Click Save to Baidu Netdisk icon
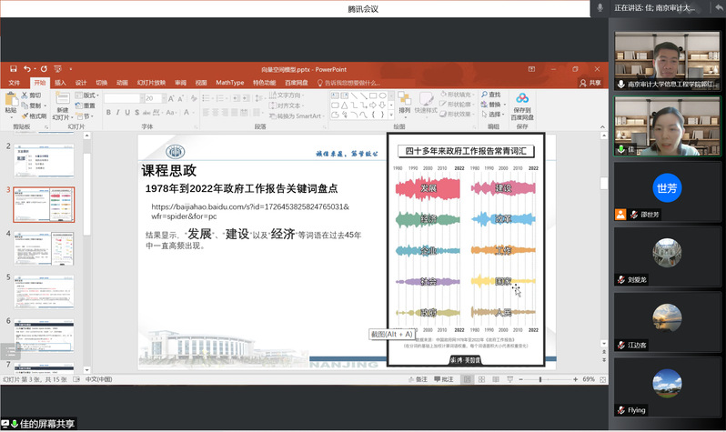 (x=522, y=105)
